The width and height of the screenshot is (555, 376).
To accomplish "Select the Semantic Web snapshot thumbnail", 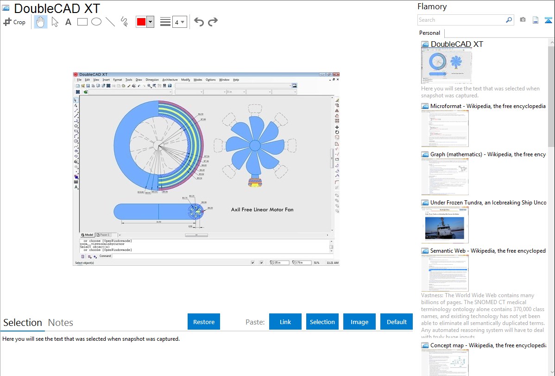I will (x=445, y=273).
